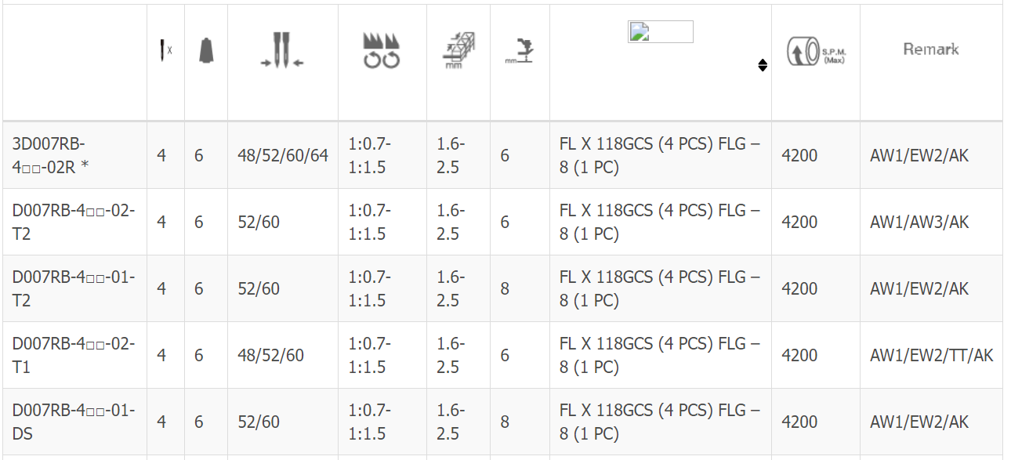
Task: Click remark AW1/EW2/AK in D007RB-4□□-01-T2 row
Action: coord(919,288)
